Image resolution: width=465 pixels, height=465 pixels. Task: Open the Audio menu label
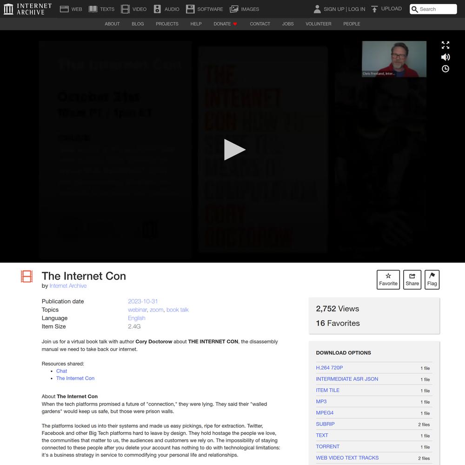[x=172, y=9]
